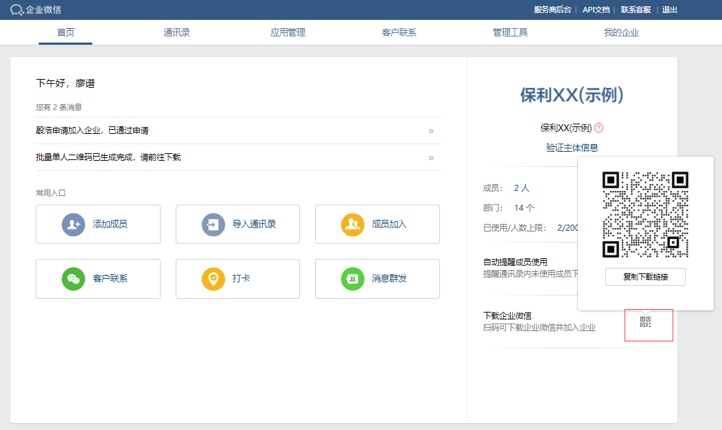This screenshot has height=430, width=722.
Task: Click the 自动提醒成员使用 heading
Action: [x=515, y=262]
